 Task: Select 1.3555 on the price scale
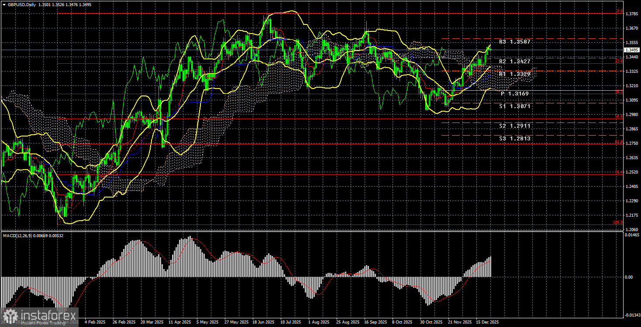point(632,43)
